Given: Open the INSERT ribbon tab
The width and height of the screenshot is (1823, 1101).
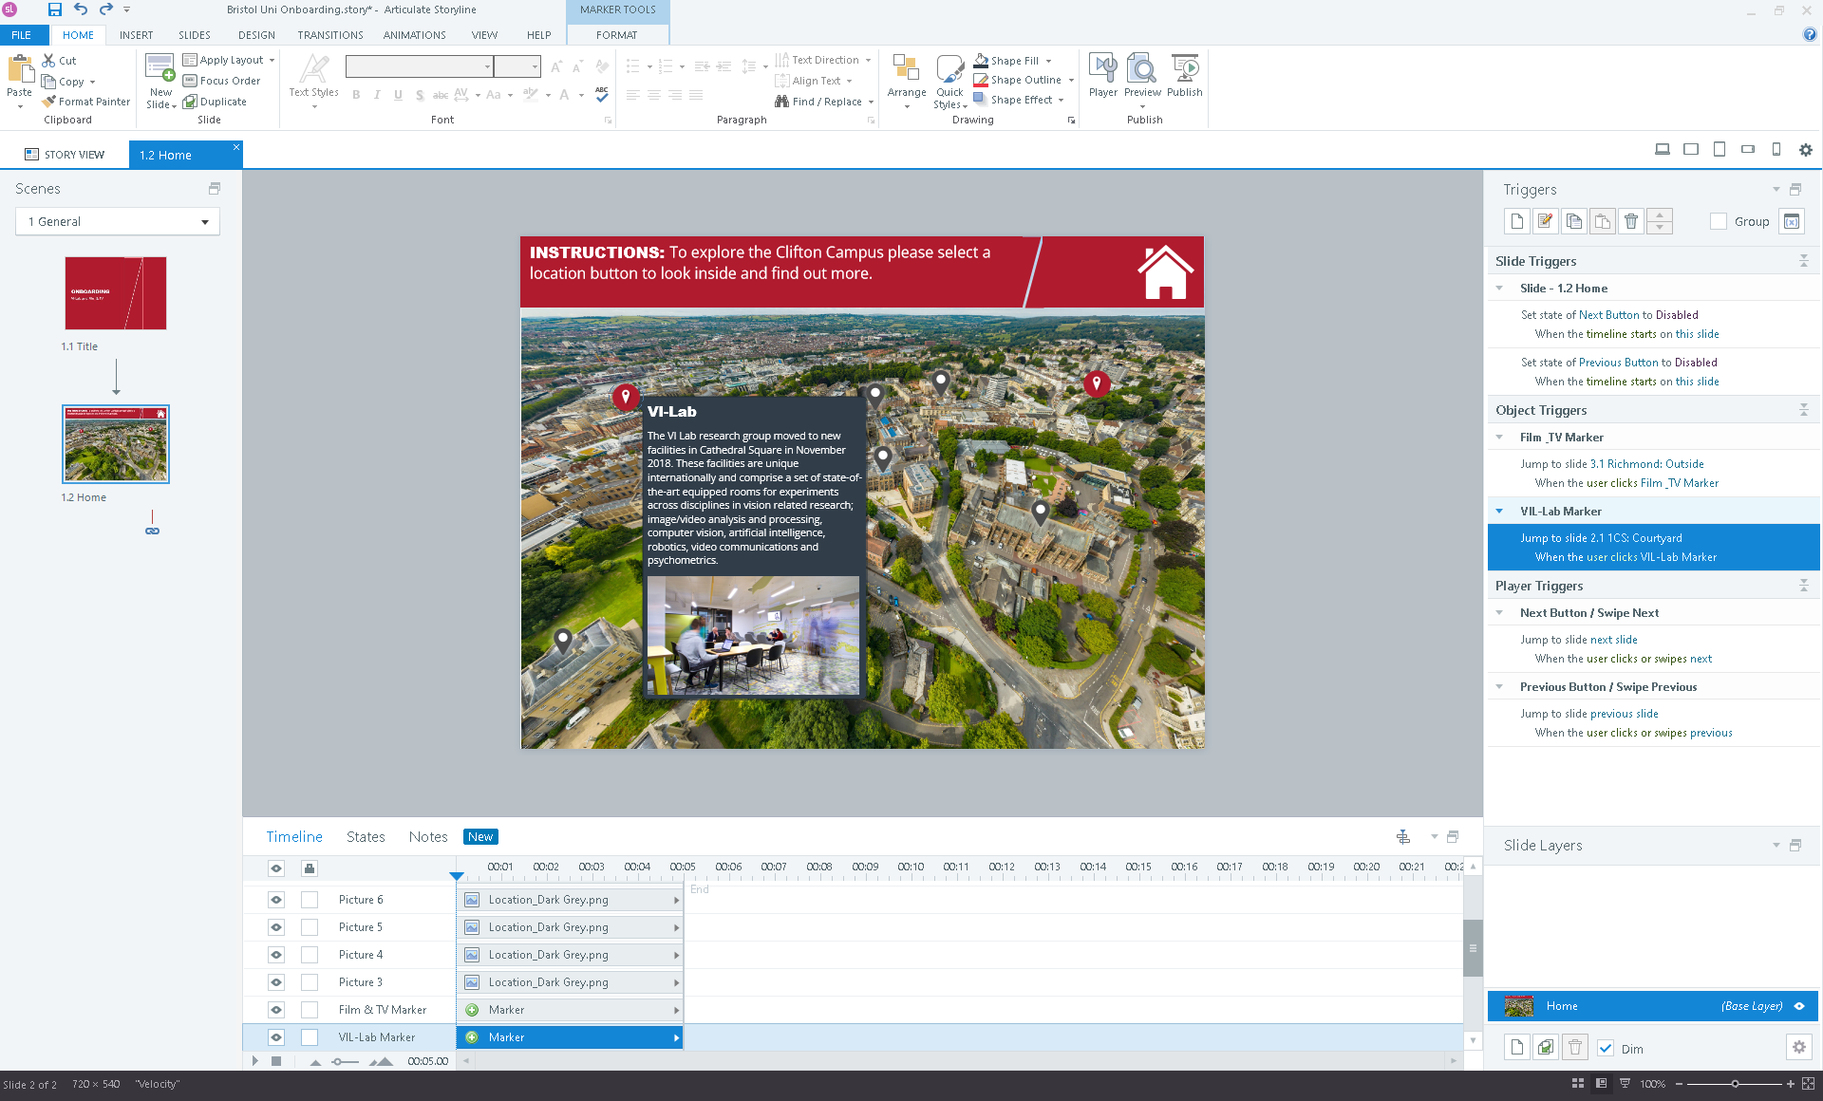Looking at the screenshot, I should pos(136,35).
